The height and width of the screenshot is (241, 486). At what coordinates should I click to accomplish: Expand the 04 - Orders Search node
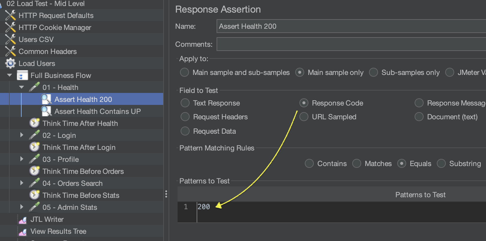click(22, 183)
